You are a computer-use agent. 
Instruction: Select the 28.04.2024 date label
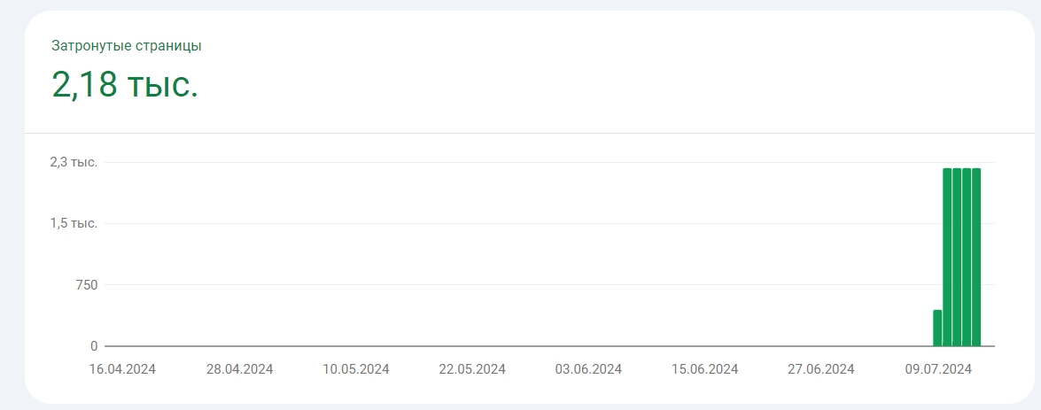240,369
